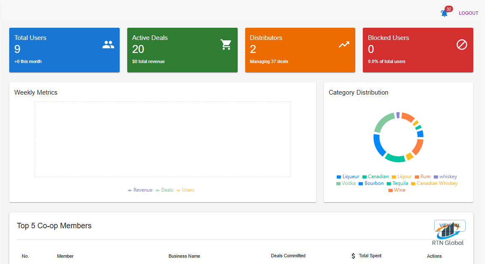This screenshot has height=264, width=485.
Task: Toggle Vodka category in donut legend
Action: point(346,184)
